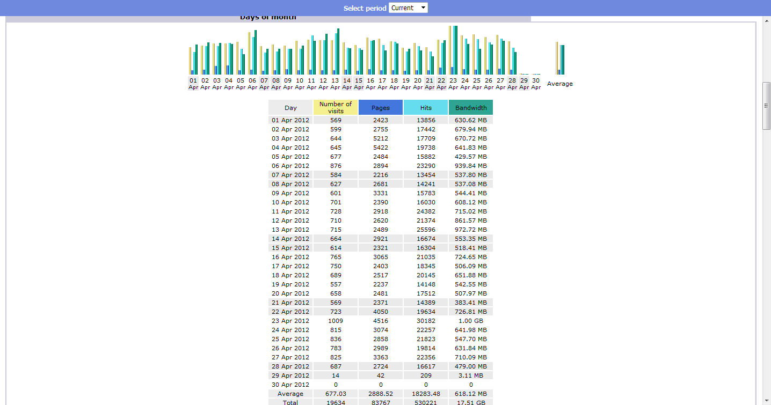This screenshot has height=405, width=771.
Task: Click the Total row label
Action: [x=290, y=402]
